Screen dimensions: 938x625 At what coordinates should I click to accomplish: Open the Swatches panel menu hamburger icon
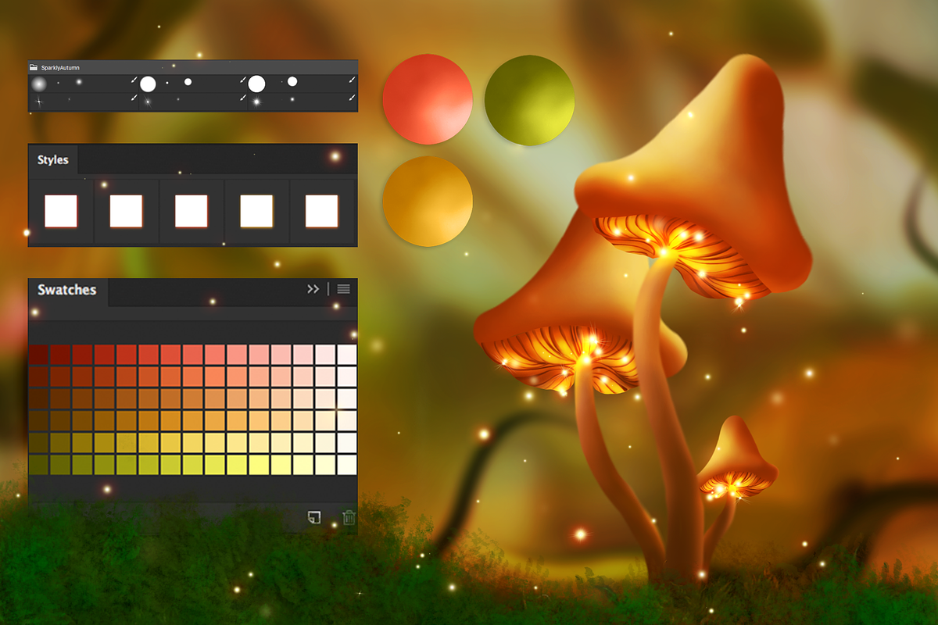[x=342, y=289]
